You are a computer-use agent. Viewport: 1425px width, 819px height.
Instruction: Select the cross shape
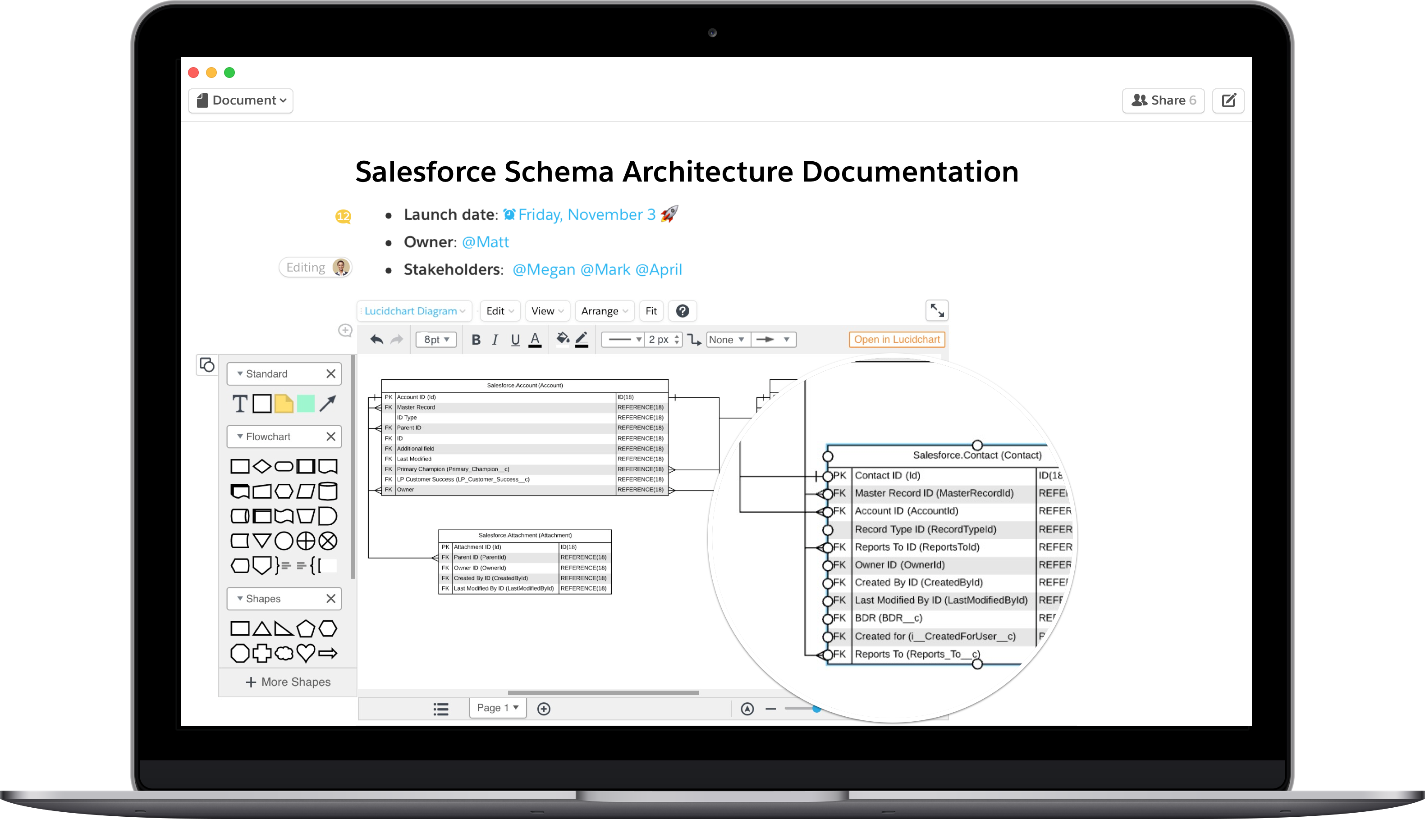tap(262, 653)
